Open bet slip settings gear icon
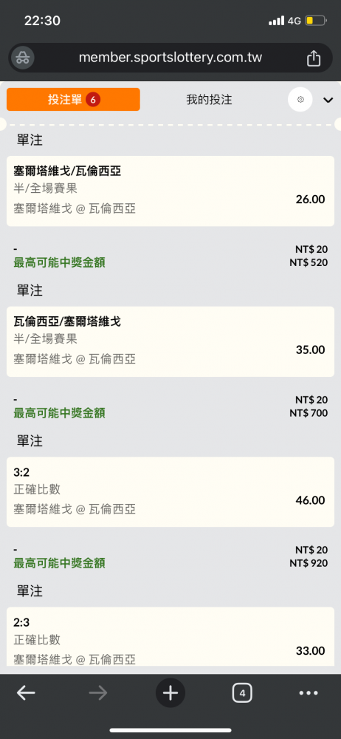 point(300,100)
